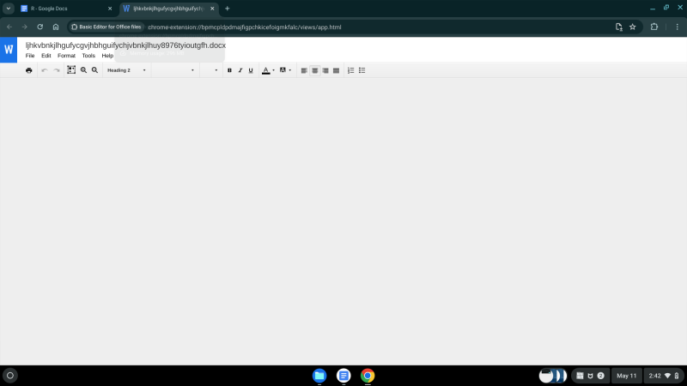Reload the current page
The width and height of the screenshot is (687, 386).
coord(40,27)
